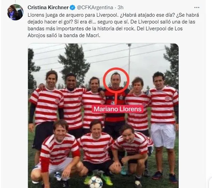Visit the @CFKArgentina handle
Image resolution: width=212 pixels, height=188 pixels.
95,7
